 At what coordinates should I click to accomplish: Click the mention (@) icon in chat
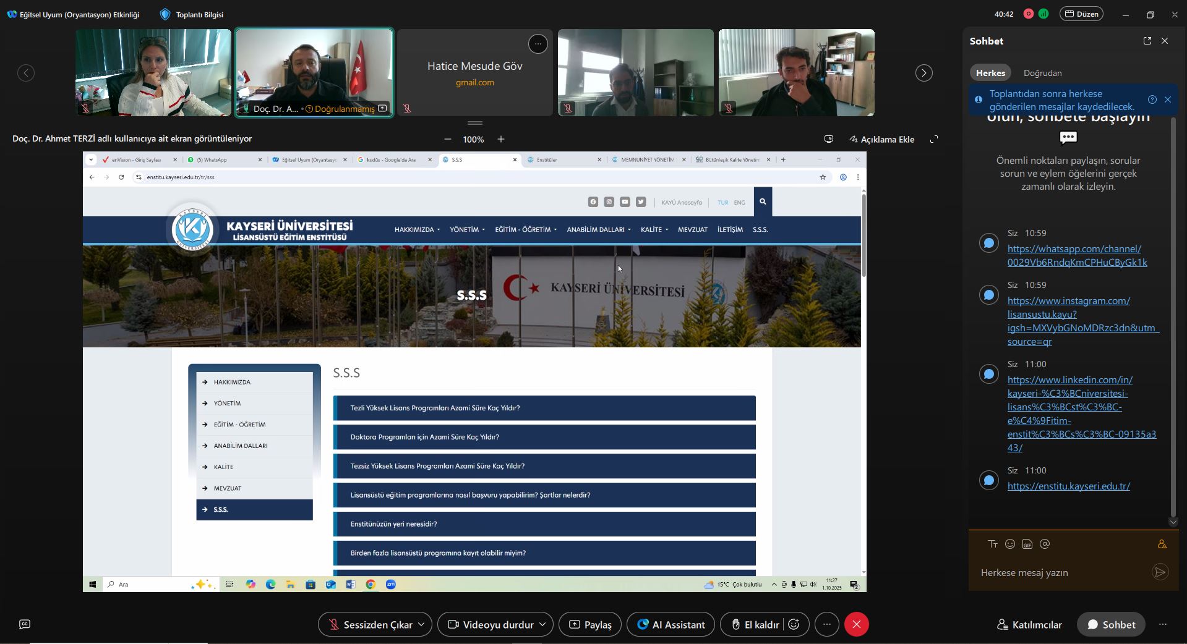click(1045, 544)
